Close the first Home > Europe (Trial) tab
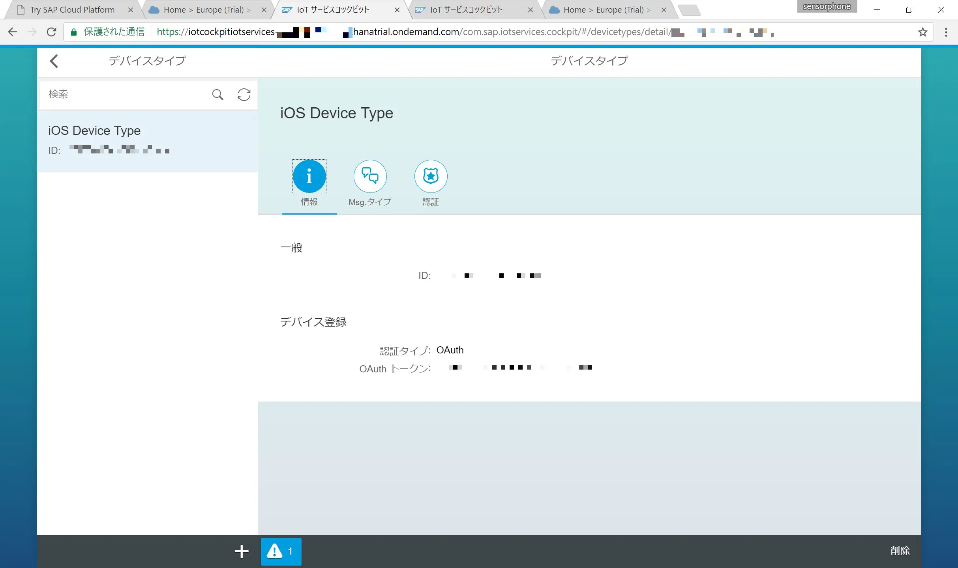This screenshot has height=568, width=958. 264,10
